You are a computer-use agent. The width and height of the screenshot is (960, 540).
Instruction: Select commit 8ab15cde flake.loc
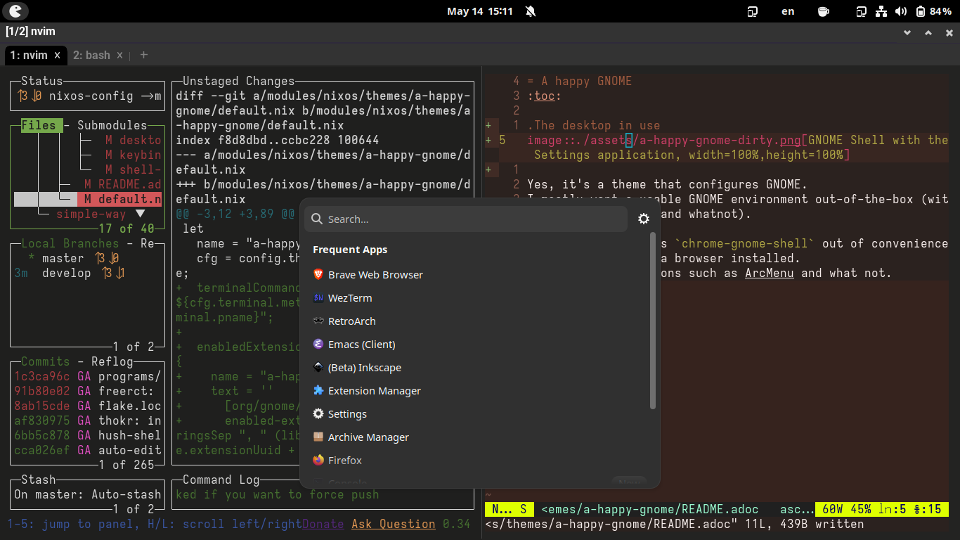[88, 406]
